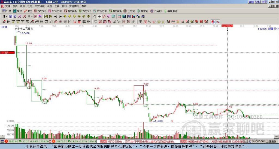
Task: Open the 江恩 menu
Action: [x=30, y=6]
